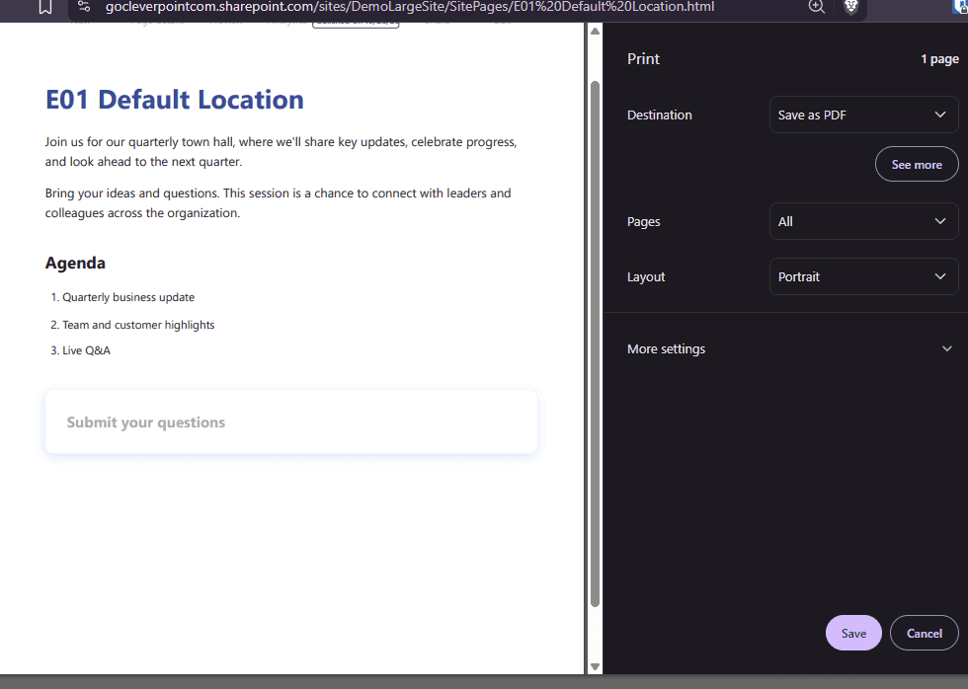Click the print preview scrollbar thumb
The width and height of the screenshot is (968, 689).
(x=595, y=344)
